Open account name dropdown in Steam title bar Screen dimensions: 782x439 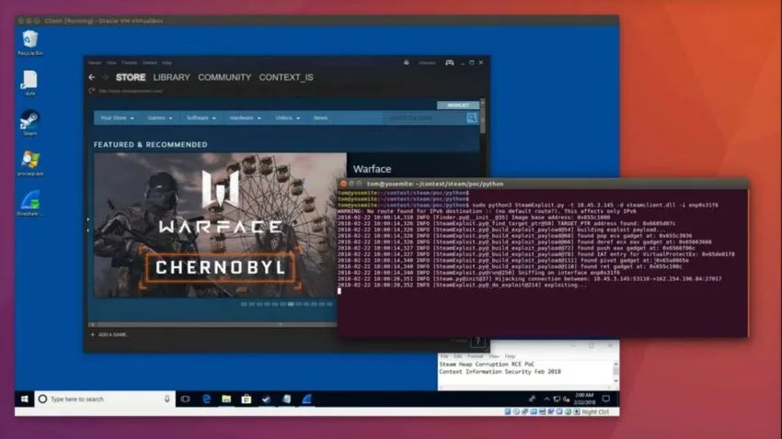point(427,62)
